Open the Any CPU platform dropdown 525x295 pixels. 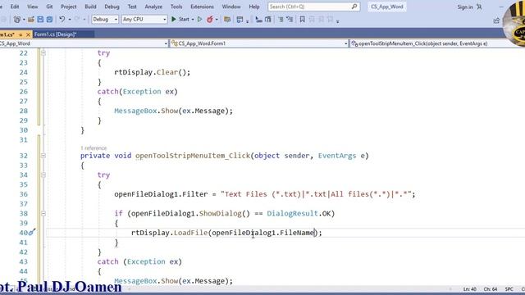pyautogui.click(x=144, y=20)
